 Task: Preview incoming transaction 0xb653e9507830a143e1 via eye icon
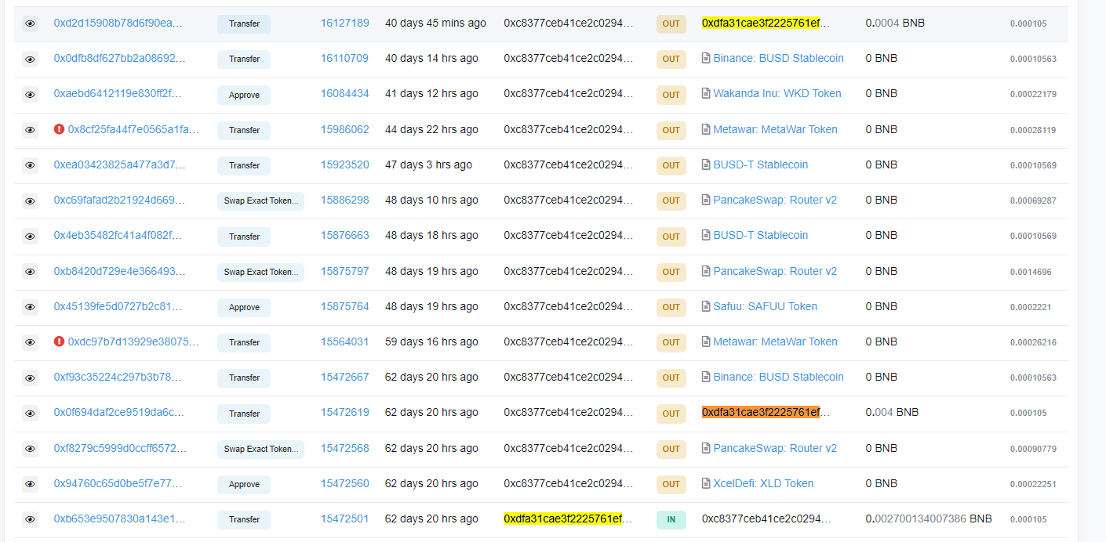coord(30,519)
